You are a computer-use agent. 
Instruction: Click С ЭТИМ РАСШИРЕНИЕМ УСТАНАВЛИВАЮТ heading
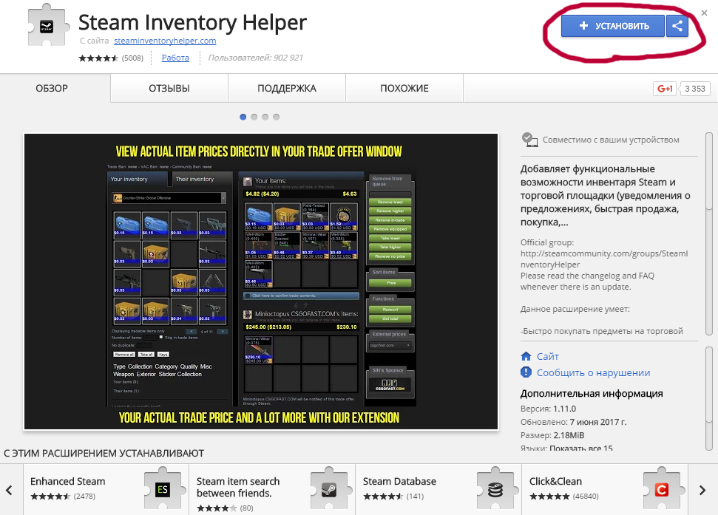104,453
